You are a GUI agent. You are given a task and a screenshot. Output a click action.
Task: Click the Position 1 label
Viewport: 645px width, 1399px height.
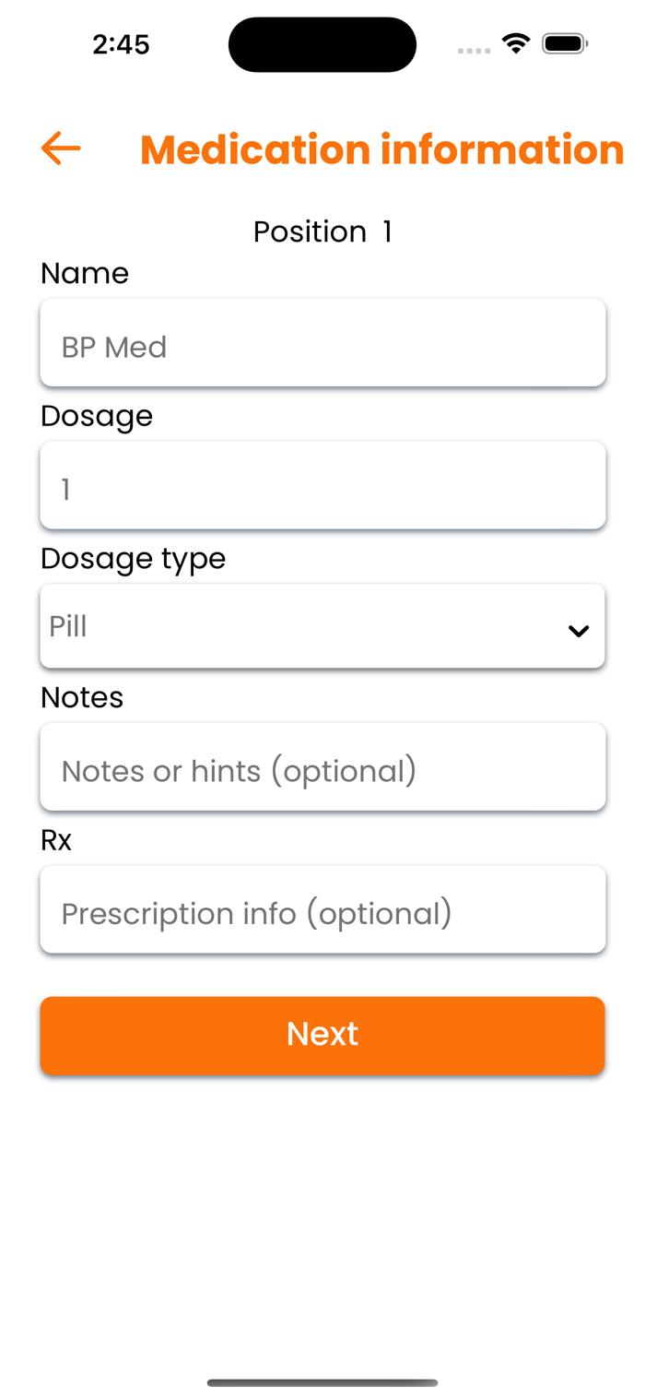322,231
